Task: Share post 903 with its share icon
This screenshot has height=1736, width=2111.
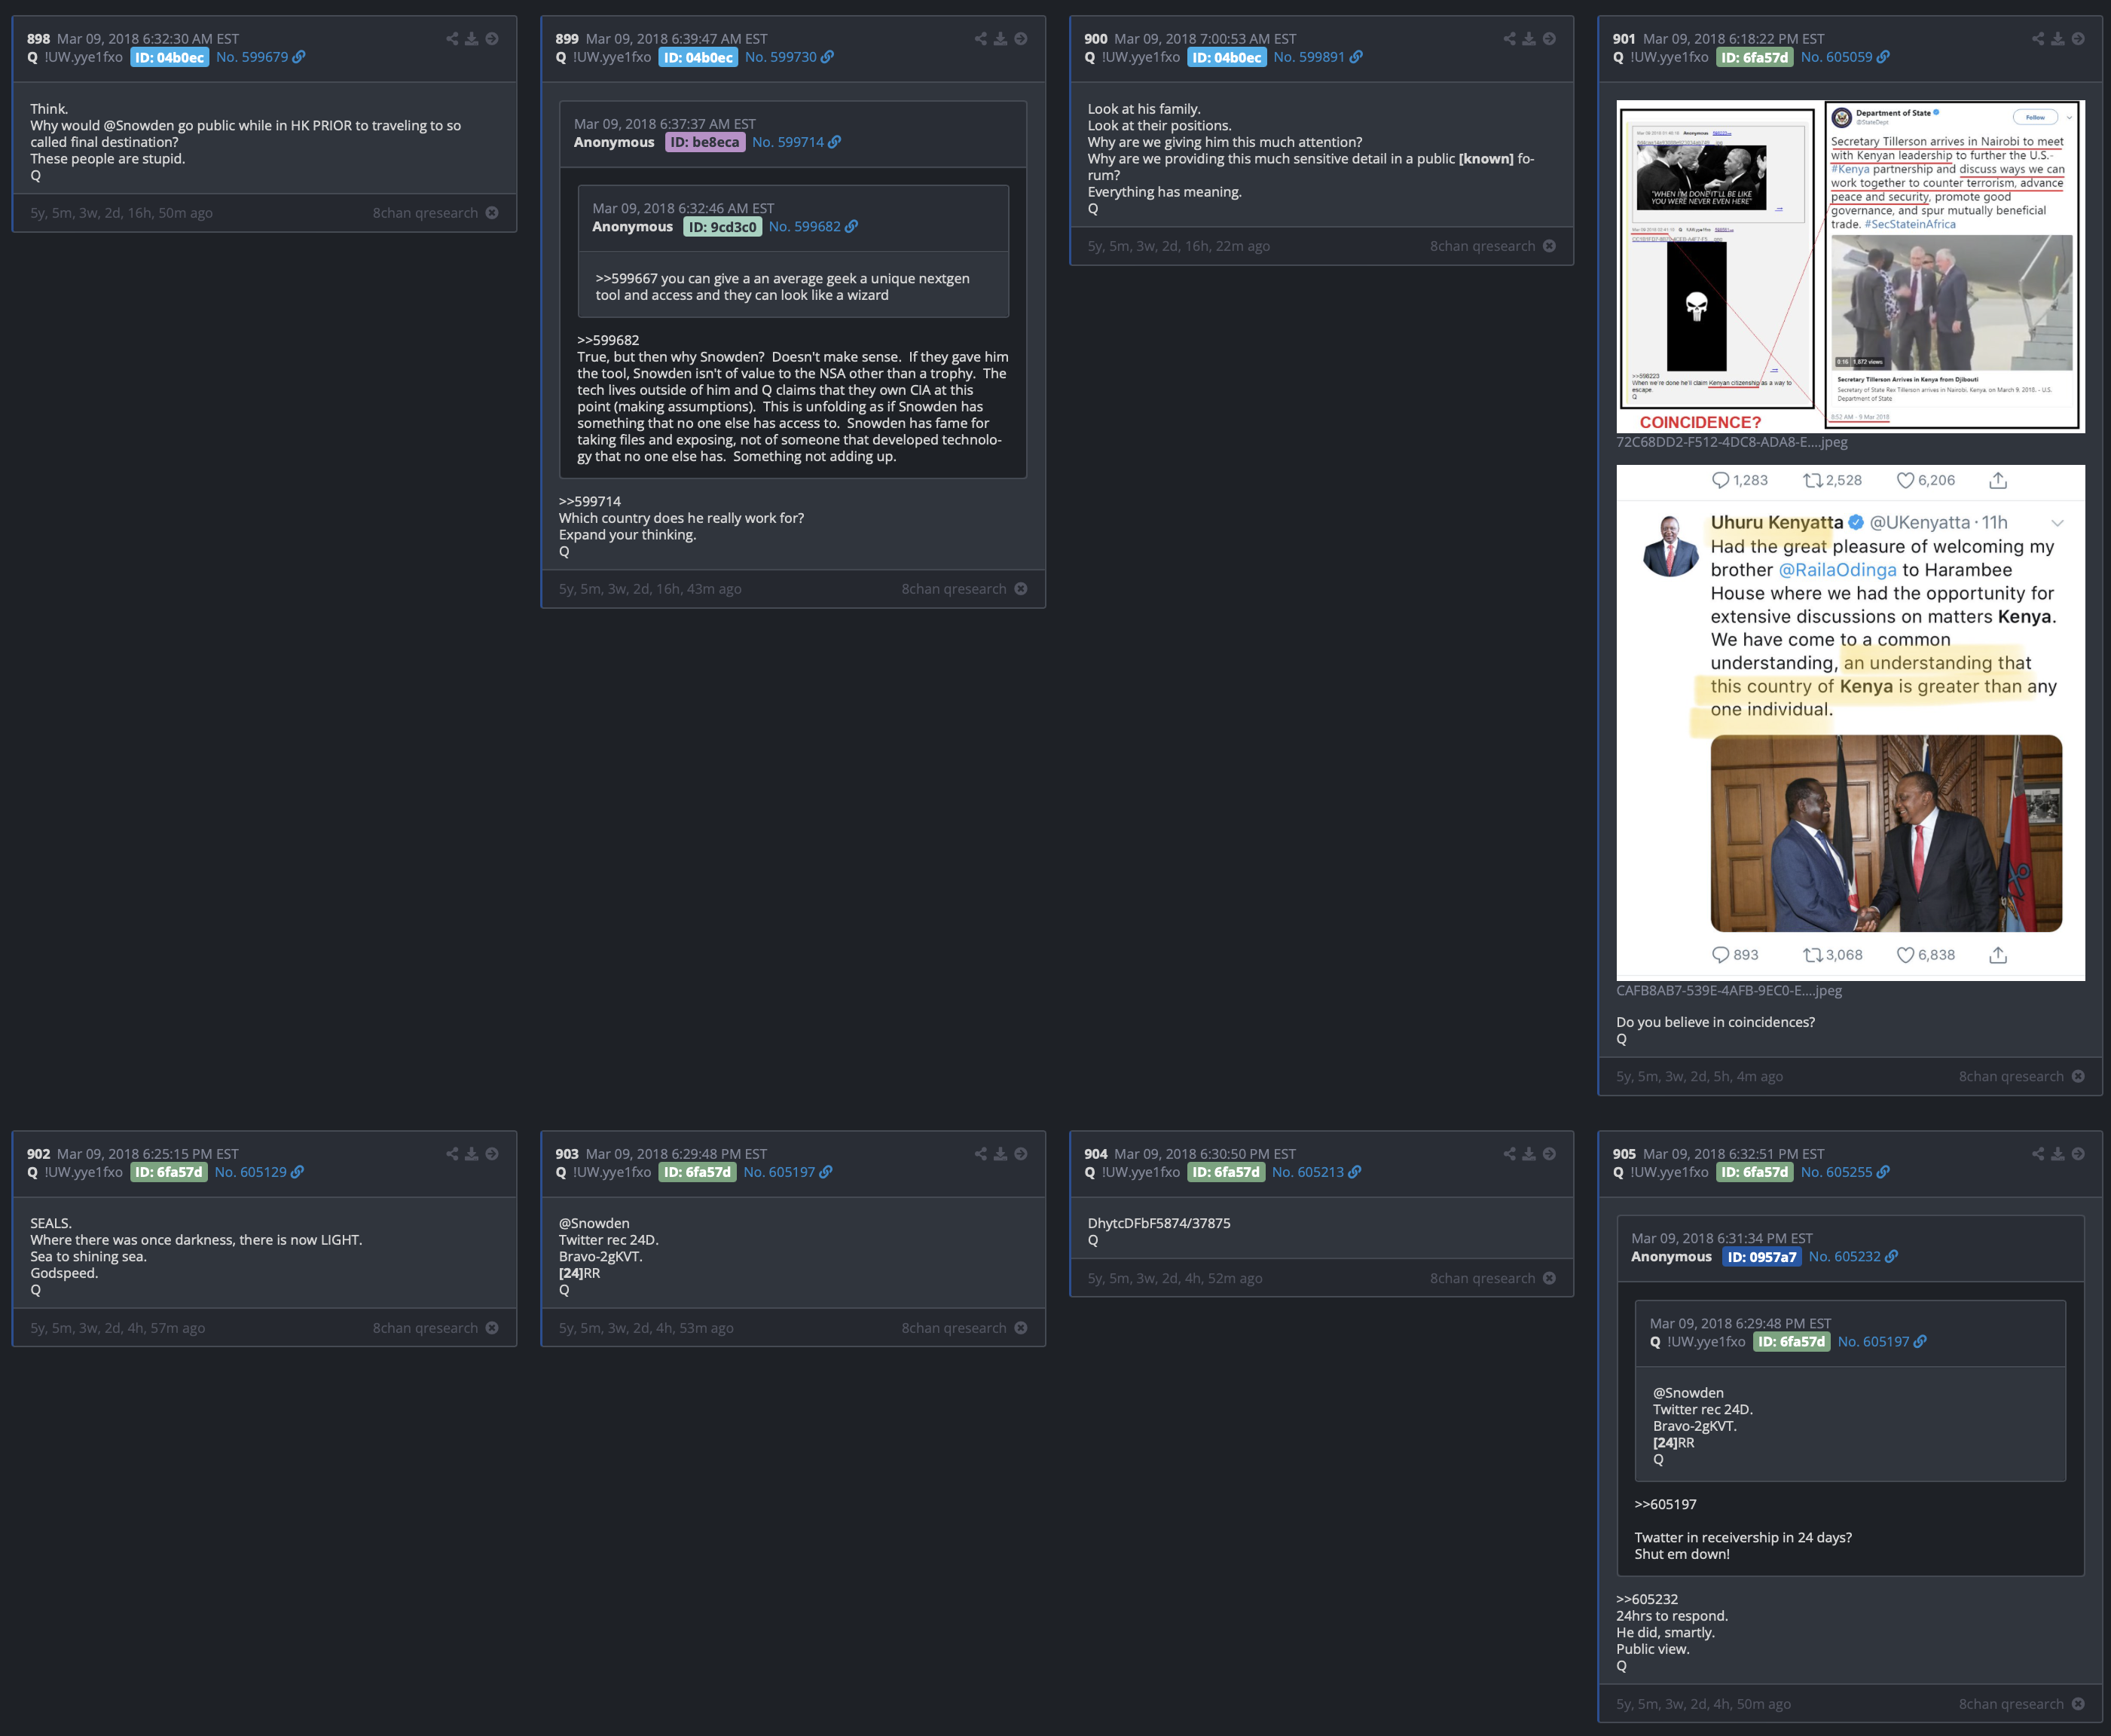Action: click(x=981, y=1154)
